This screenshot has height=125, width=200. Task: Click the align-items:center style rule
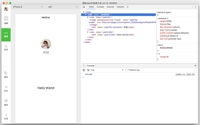(x=169, y=30)
